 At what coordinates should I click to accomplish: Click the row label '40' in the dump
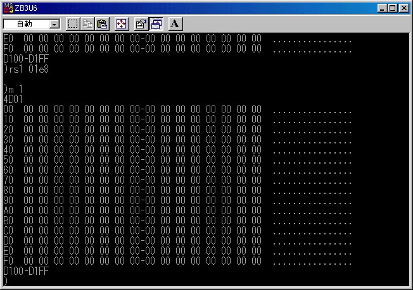tap(8, 150)
